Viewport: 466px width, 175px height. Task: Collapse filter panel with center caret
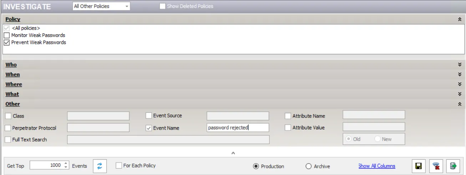click(x=233, y=153)
